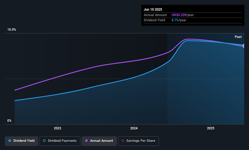Click the "Past" label on chart

[x=238, y=37]
